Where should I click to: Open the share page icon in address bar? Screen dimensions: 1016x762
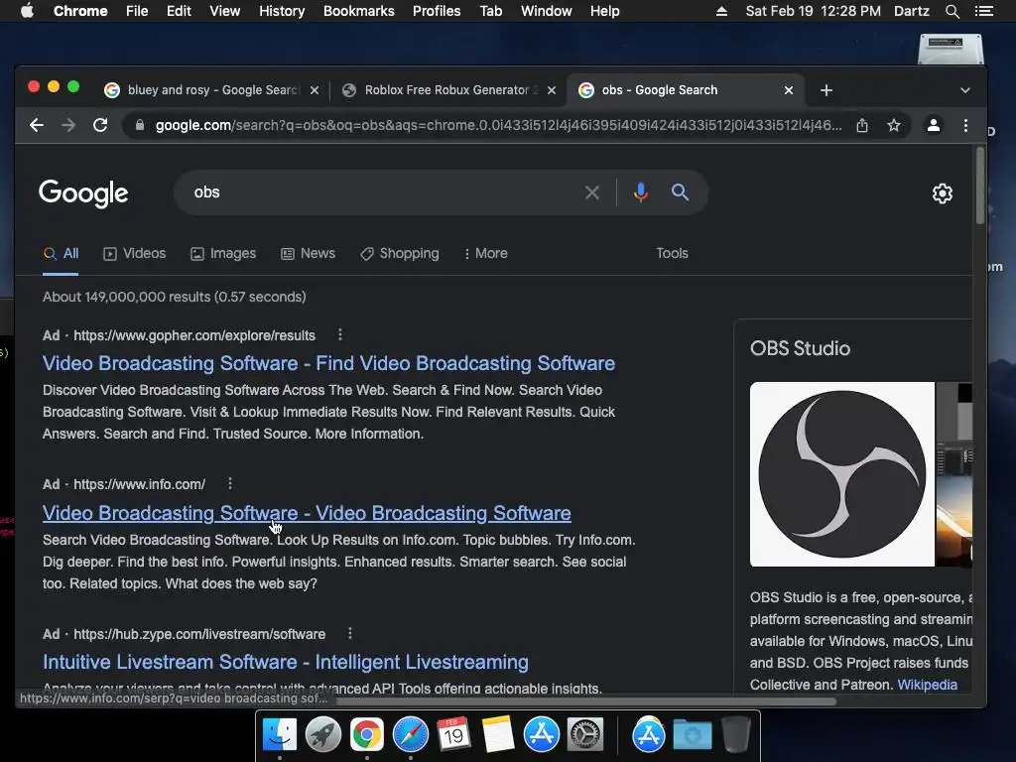tap(862, 125)
